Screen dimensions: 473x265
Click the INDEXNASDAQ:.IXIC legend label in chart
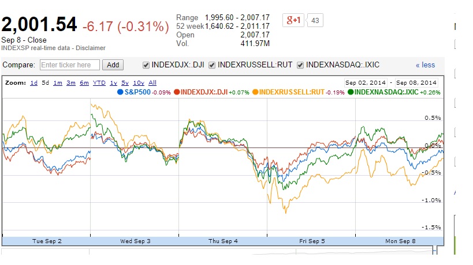tap(386, 92)
